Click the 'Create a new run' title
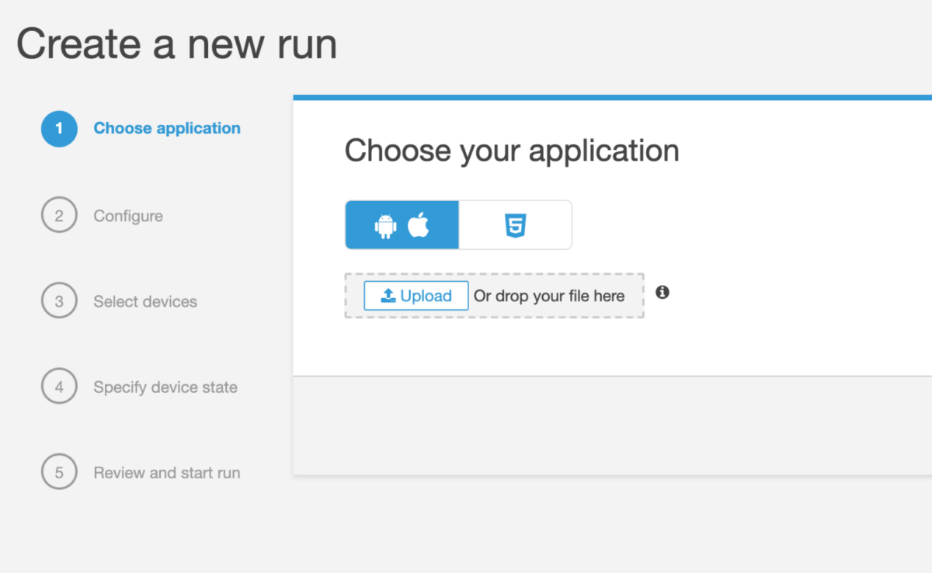 pyautogui.click(x=177, y=43)
